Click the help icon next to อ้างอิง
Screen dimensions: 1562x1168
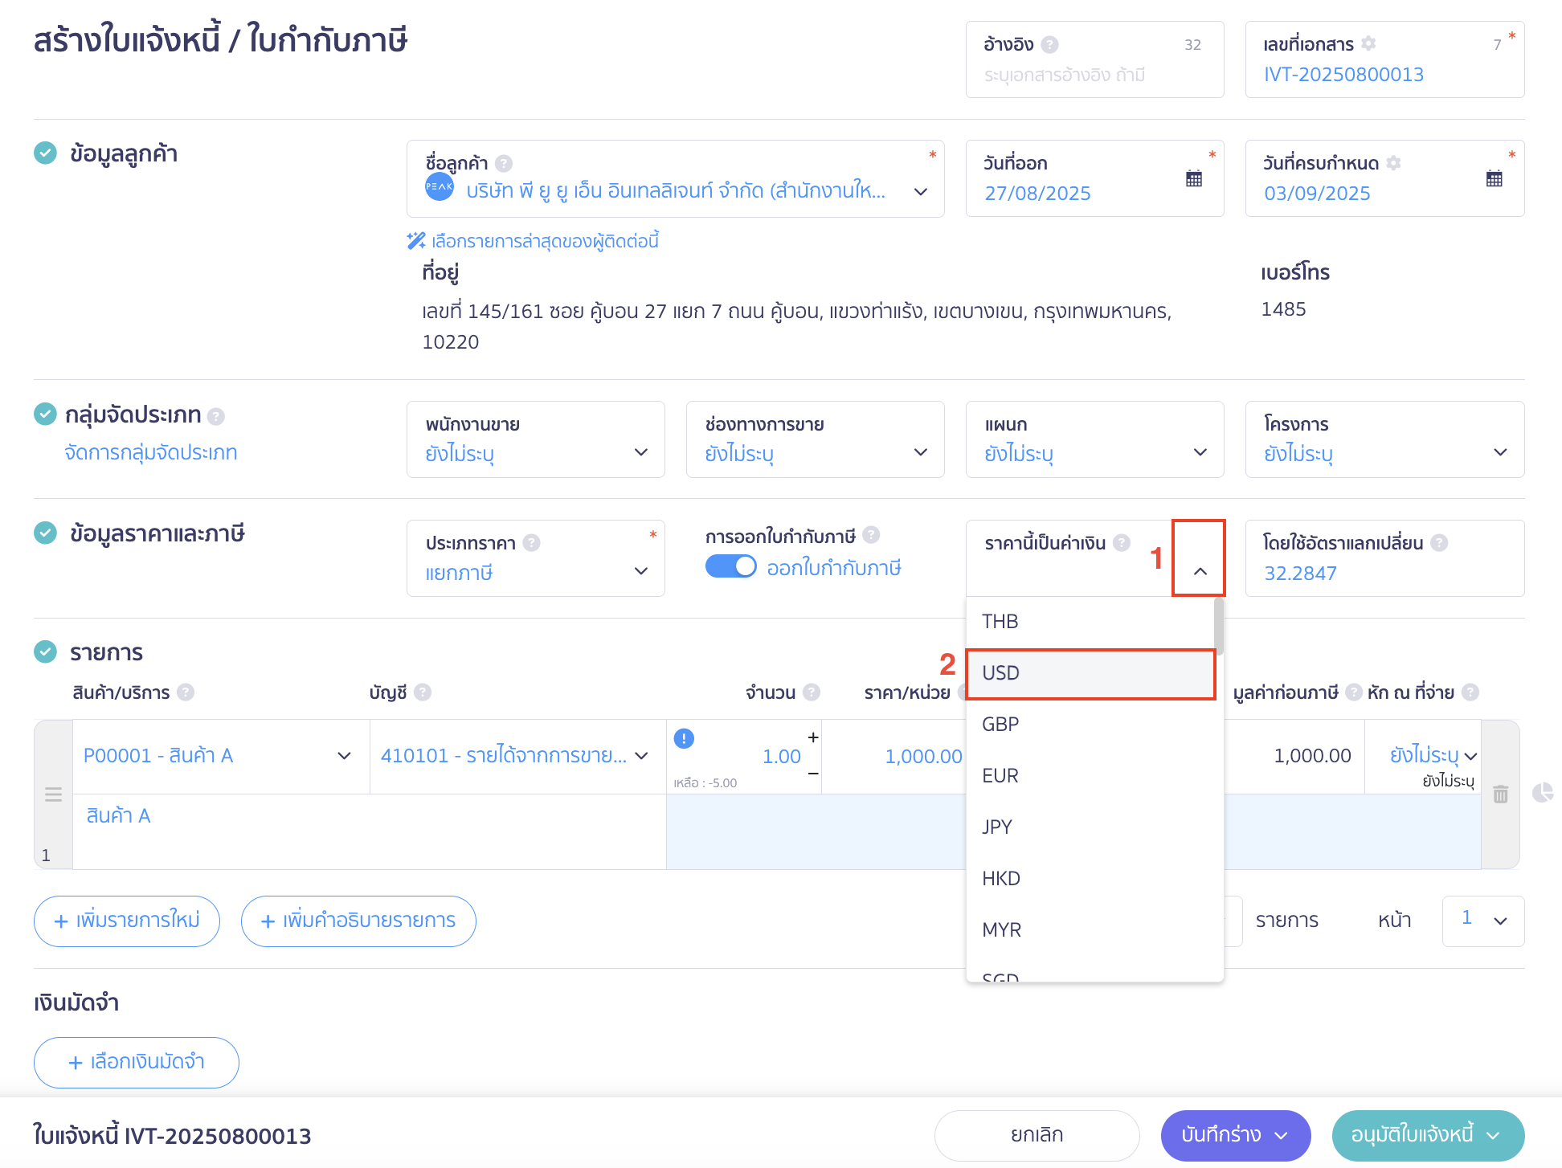1049,45
